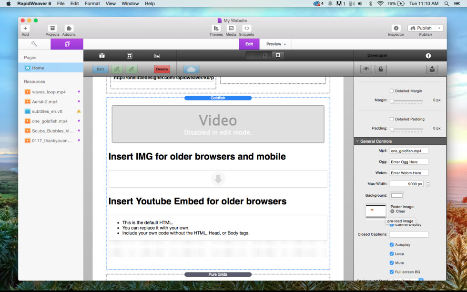Select the first outline view mode

[252, 55]
